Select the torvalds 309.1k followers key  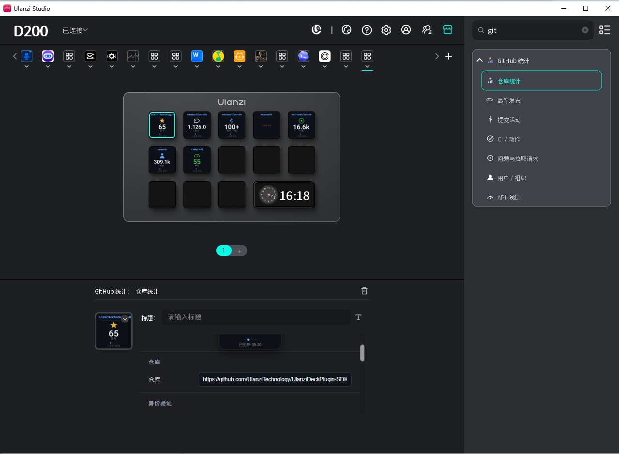point(162,160)
